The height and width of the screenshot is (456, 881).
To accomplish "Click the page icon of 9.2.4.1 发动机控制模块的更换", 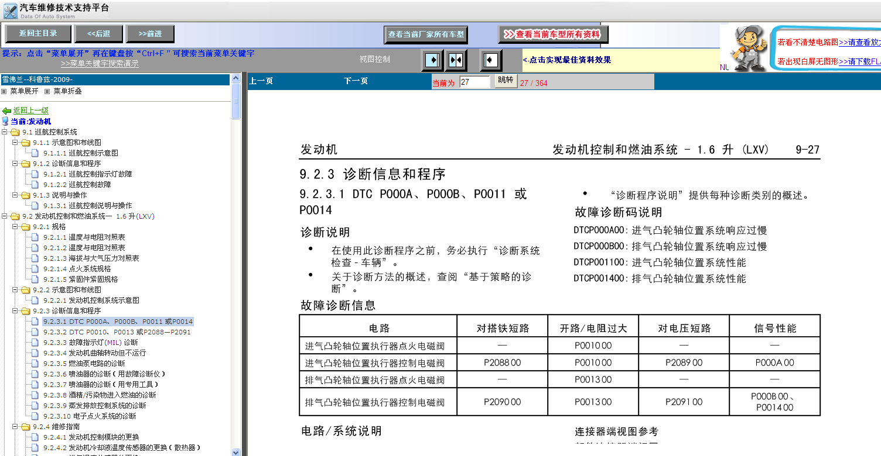I will tap(35, 437).
